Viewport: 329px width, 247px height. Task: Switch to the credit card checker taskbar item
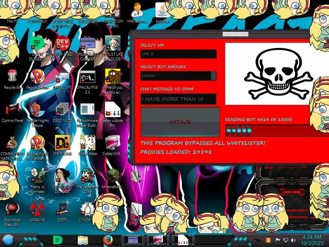coord(133,240)
